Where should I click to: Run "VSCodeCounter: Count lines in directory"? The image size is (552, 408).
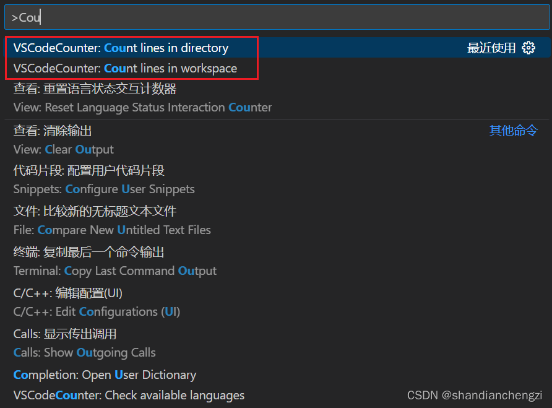[121, 47]
